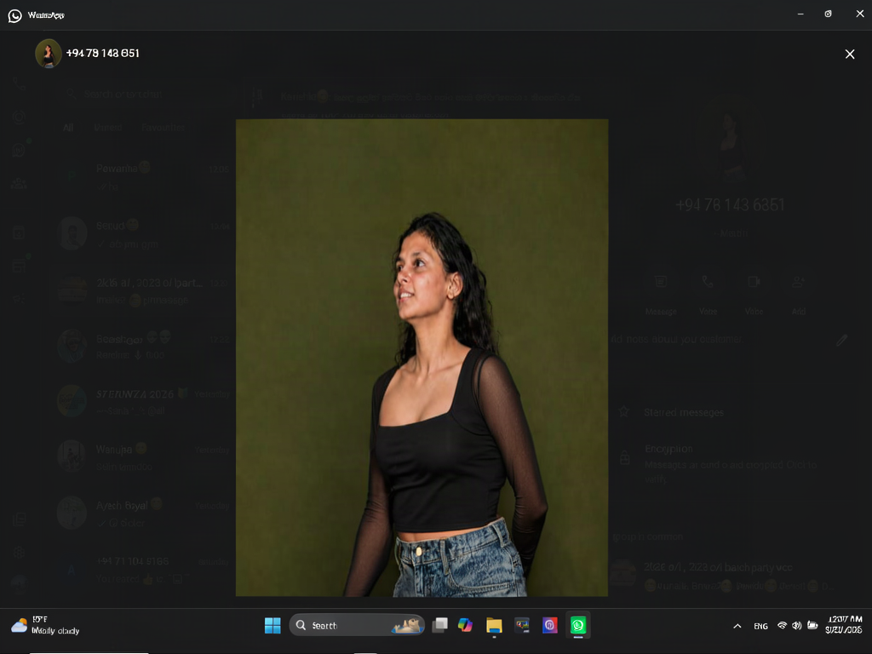Image resolution: width=872 pixels, height=654 pixels.
Task: Expand the hidden system tray icons
Action: click(x=737, y=626)
